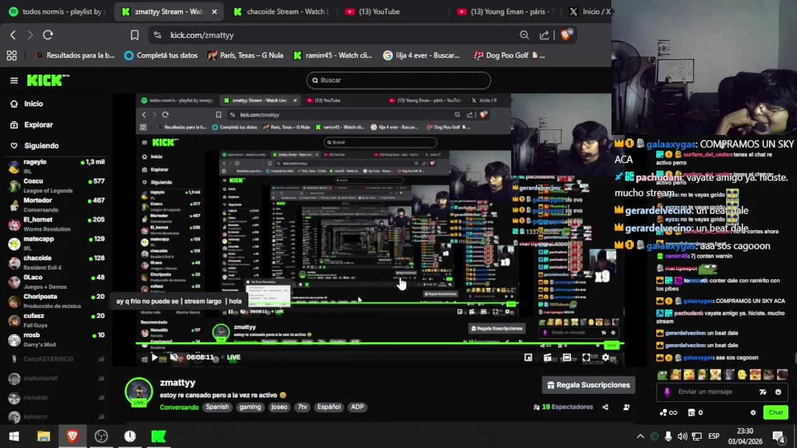Unmute the stream volume
Image resolution: width=797 pixels, height=448 pixels.
tap(174, 357)
